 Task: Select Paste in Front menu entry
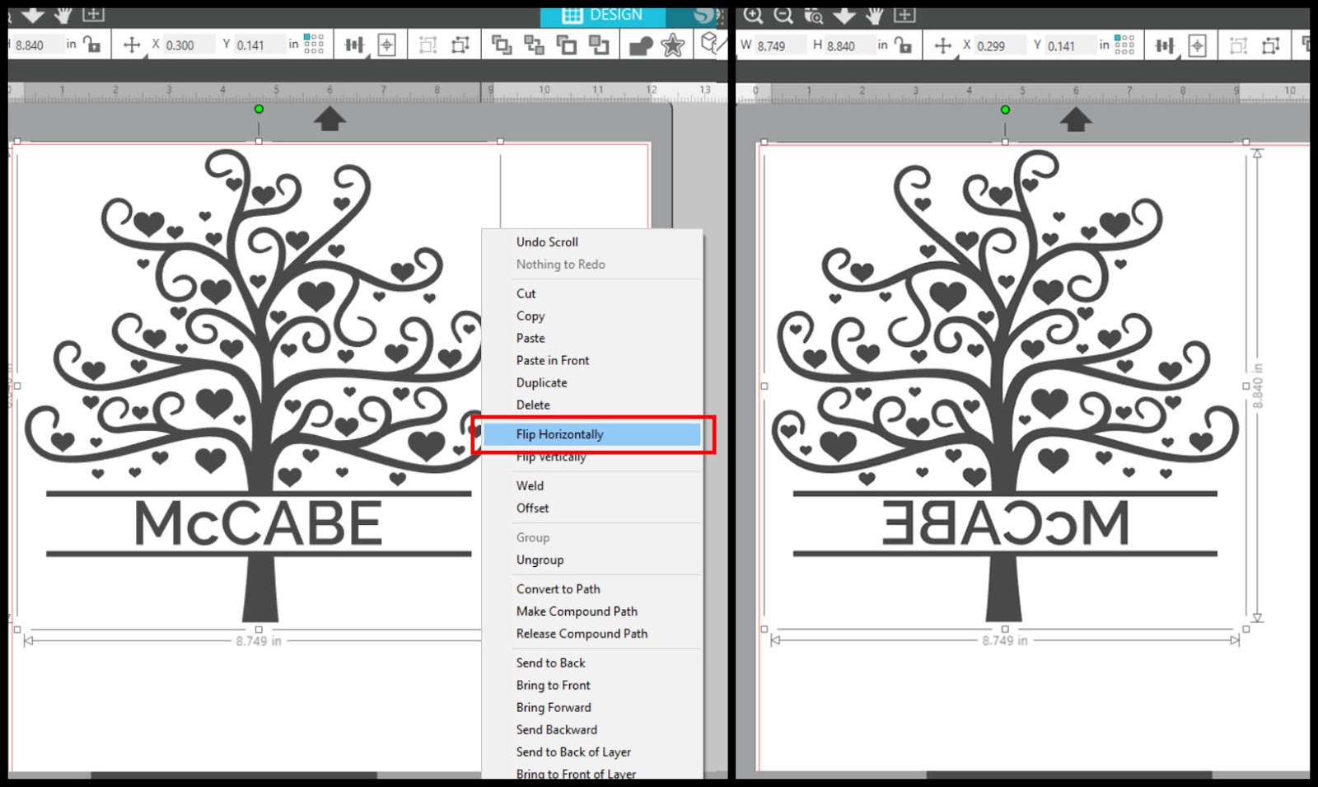553,360
